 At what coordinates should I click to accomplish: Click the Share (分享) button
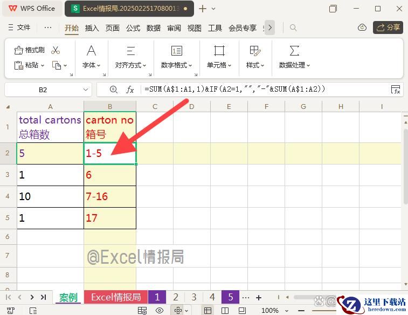[x=388, y=28]
